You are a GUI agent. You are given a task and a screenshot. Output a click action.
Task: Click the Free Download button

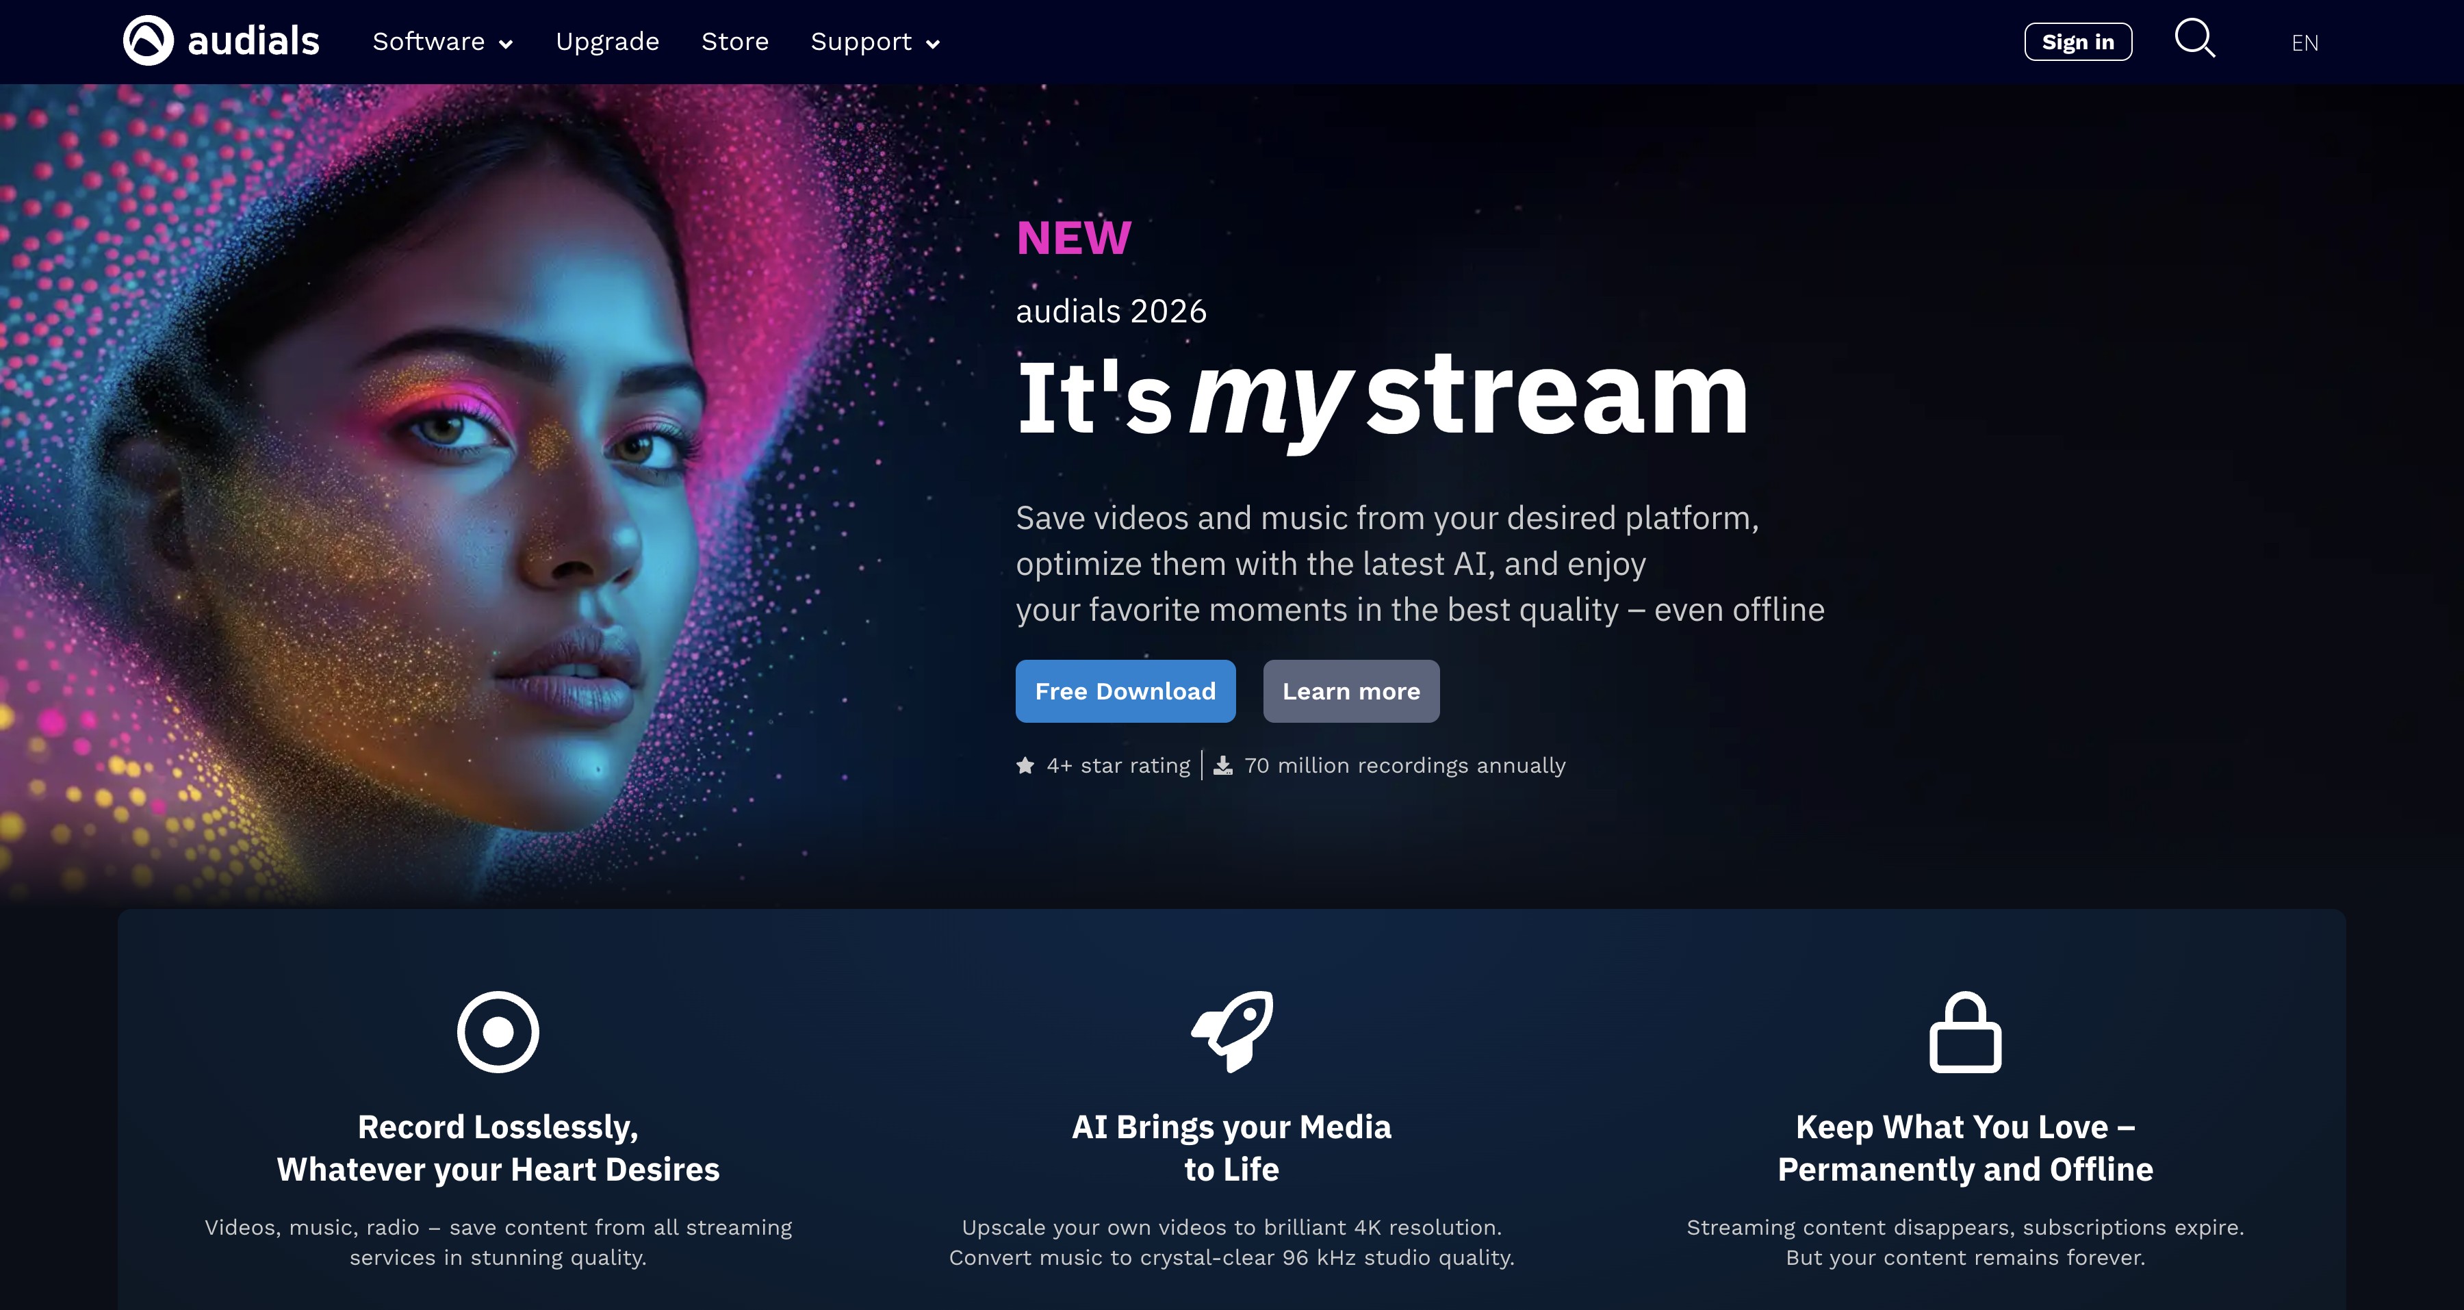point(1125,691)
